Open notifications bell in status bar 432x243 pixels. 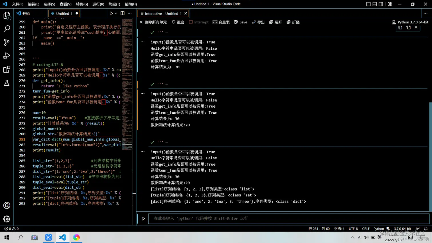pyautogui.click(x=426, y=228)
